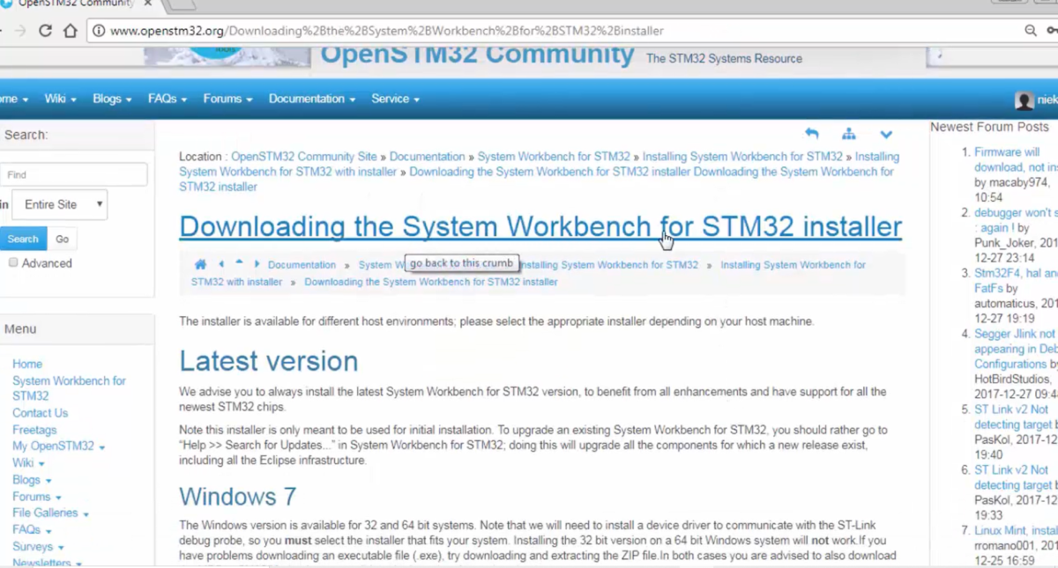Open the Stm32F4, hal and FatFs post
This screenshot has width=1058, height=568.
[1016, 281]
